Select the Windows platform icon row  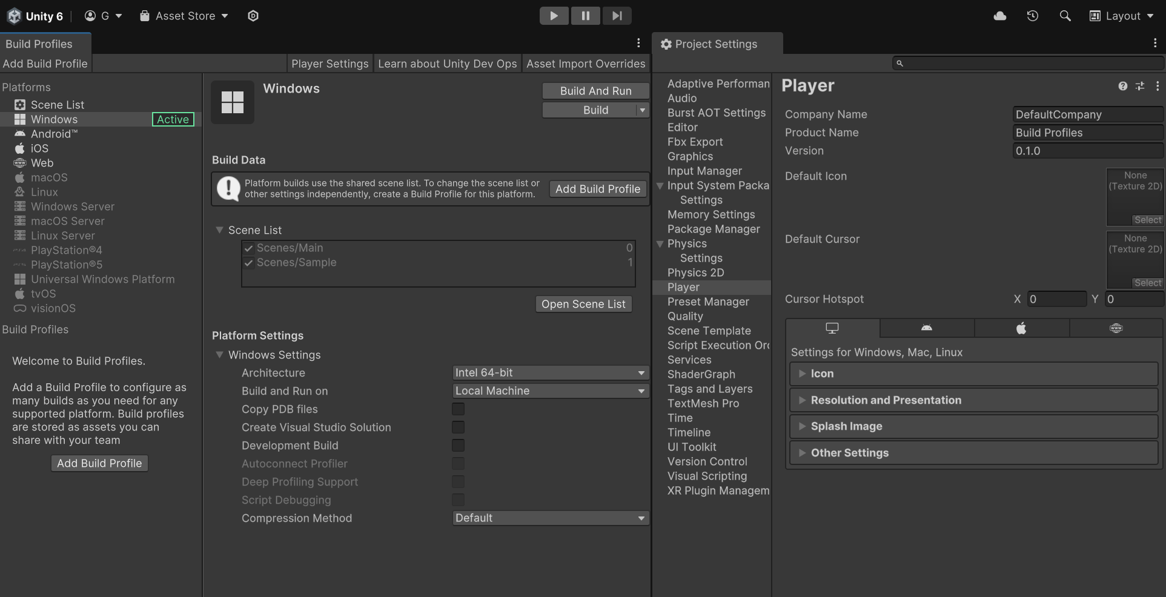tap(100, 119)
